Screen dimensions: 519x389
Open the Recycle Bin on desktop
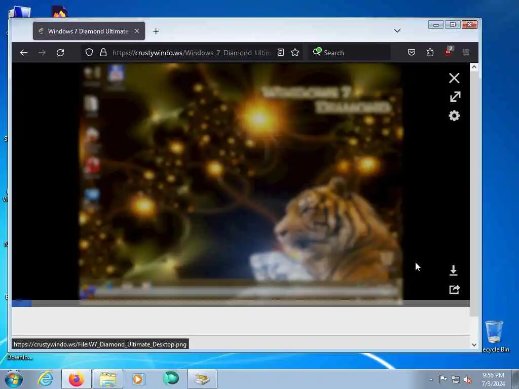pyautogui.click(x=495, y=336)
